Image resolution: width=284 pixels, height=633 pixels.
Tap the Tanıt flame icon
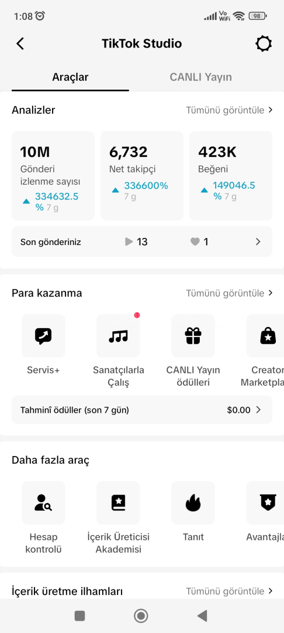tap(193, 503)
